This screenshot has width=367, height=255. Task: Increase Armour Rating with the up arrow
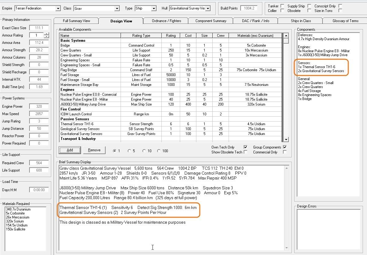(x=47, y=34)
